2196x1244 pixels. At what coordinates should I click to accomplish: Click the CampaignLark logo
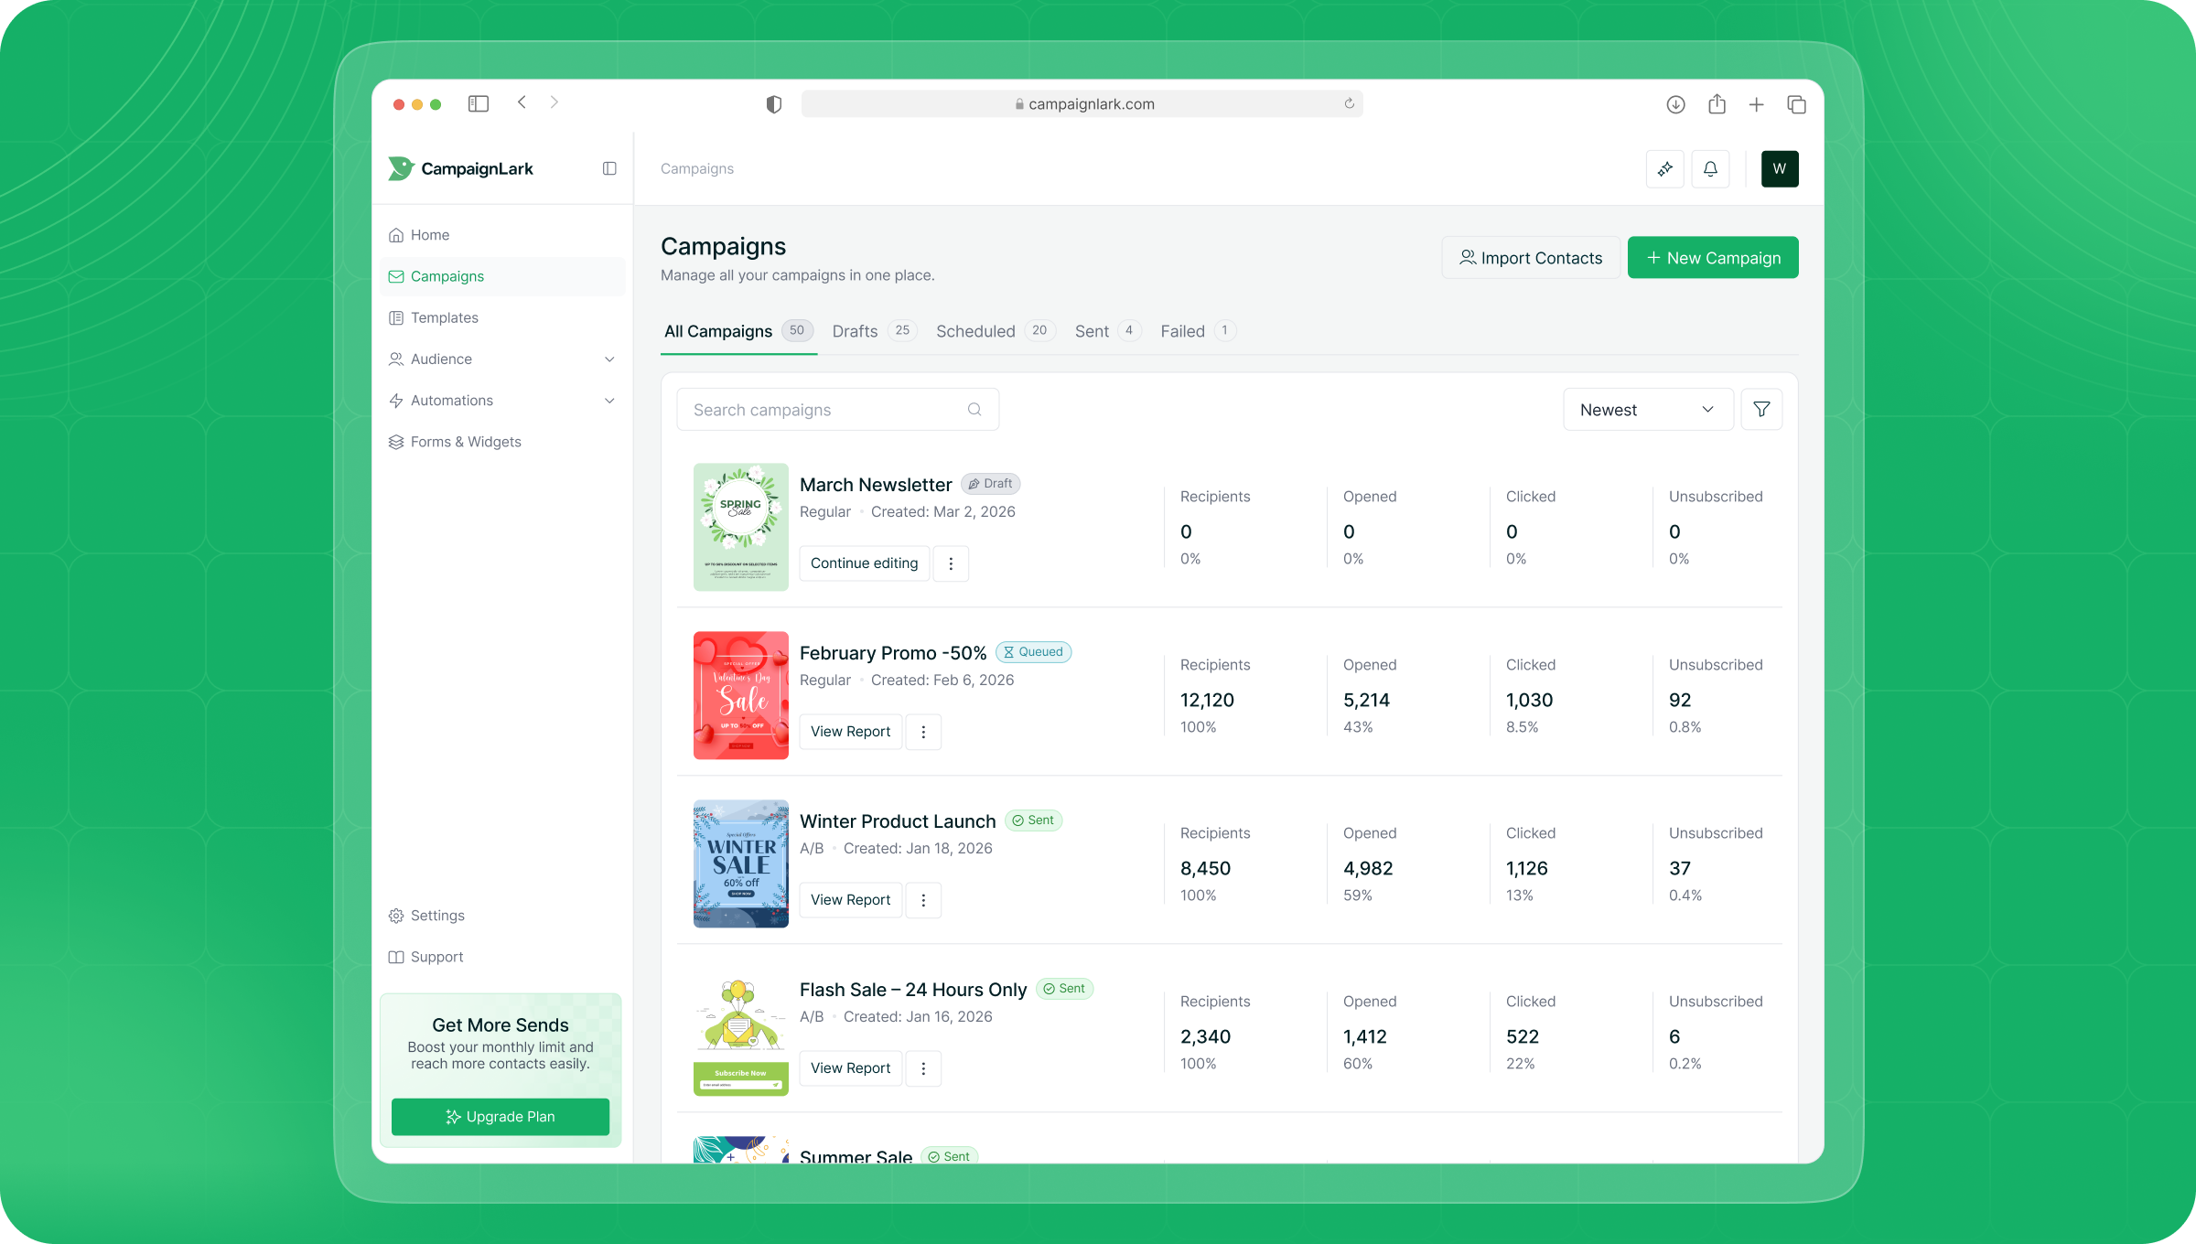tap(460, 168)
